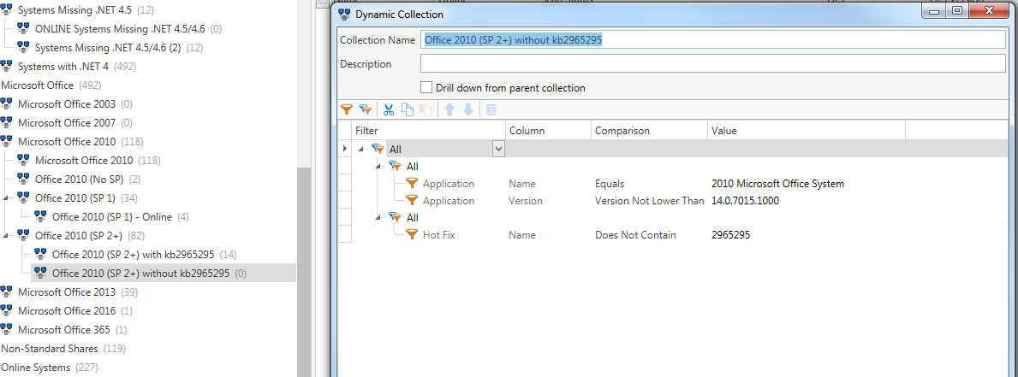The height and width of the screenshot is (377, 1018).
Task: Click the Move Up arrow icon
Action: (x=449, y=109)
